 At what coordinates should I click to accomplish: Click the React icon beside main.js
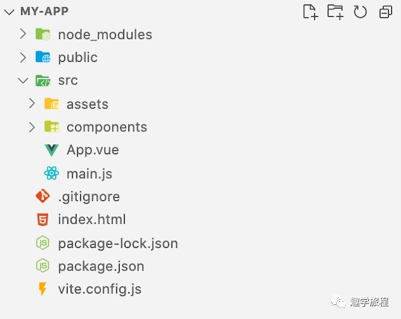[x=51, y=173]
